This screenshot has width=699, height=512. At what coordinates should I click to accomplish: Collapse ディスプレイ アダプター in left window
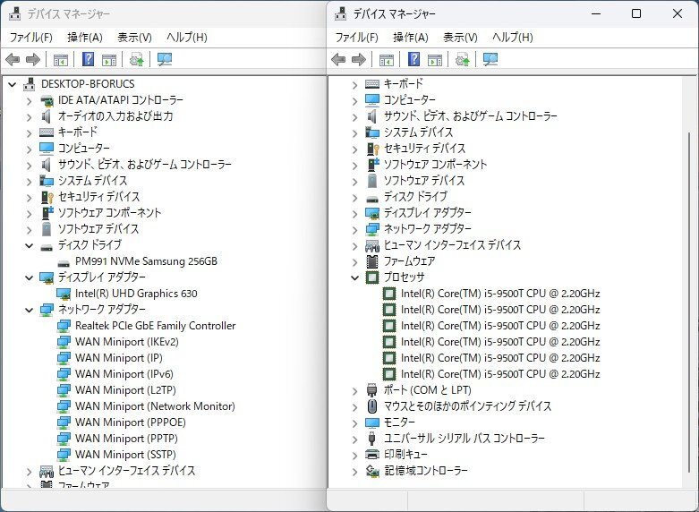[29, 277]
